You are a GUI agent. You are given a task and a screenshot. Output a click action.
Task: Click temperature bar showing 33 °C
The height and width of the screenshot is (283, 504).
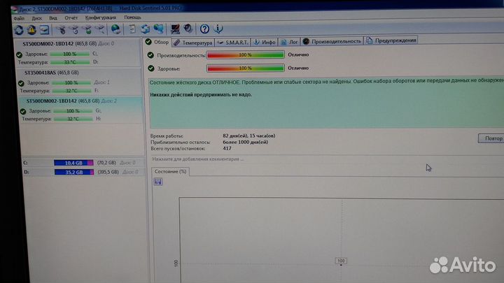pos(70,62)
